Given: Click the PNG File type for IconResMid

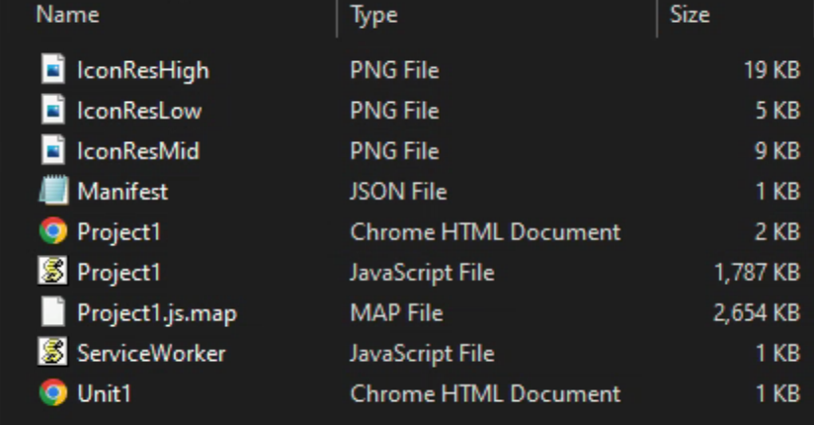Looking at the screenshot, I should pyautogui.click(x=394, y=150).
